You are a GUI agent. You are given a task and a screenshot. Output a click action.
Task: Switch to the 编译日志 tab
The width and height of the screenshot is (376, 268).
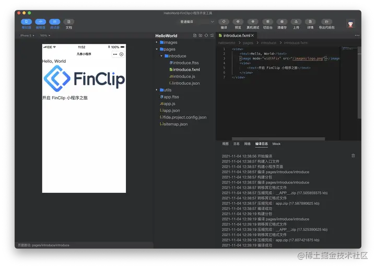[262, 144]
